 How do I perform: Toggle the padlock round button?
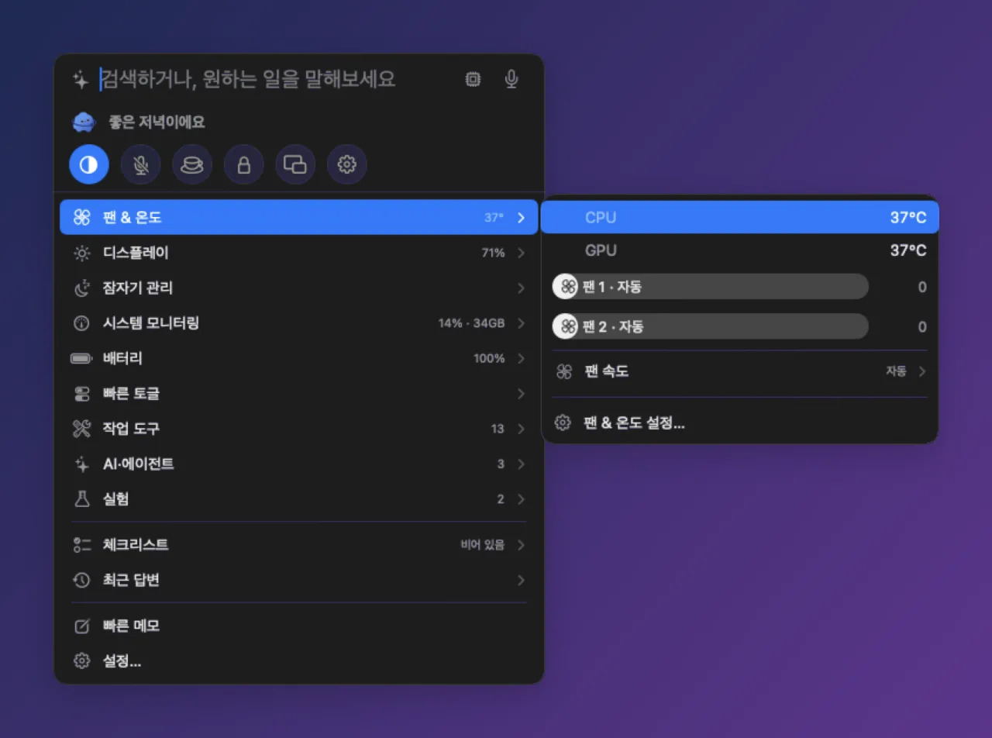(x=244, y=164)
